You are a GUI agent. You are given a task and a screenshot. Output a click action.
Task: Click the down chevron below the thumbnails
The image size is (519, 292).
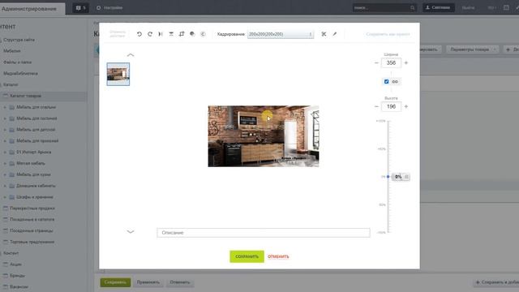coord(131,232)
